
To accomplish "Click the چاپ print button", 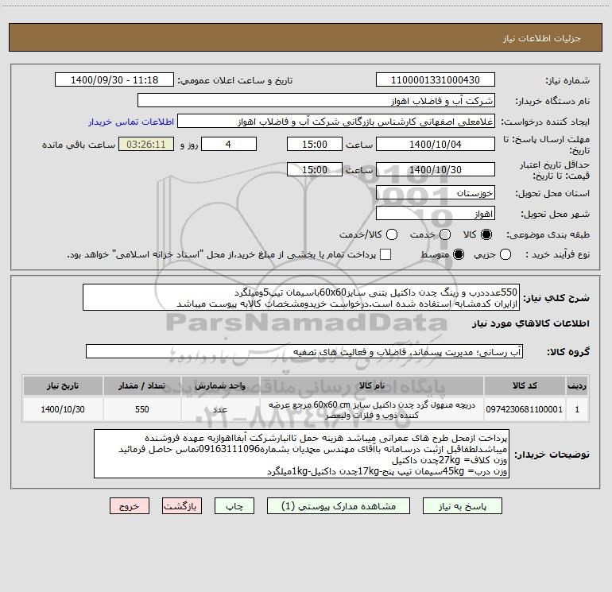I will point(234,506).
